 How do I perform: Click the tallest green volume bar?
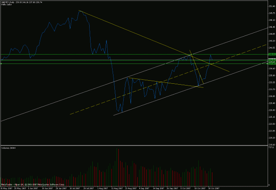pyautogui.click(x=117, y=167)
